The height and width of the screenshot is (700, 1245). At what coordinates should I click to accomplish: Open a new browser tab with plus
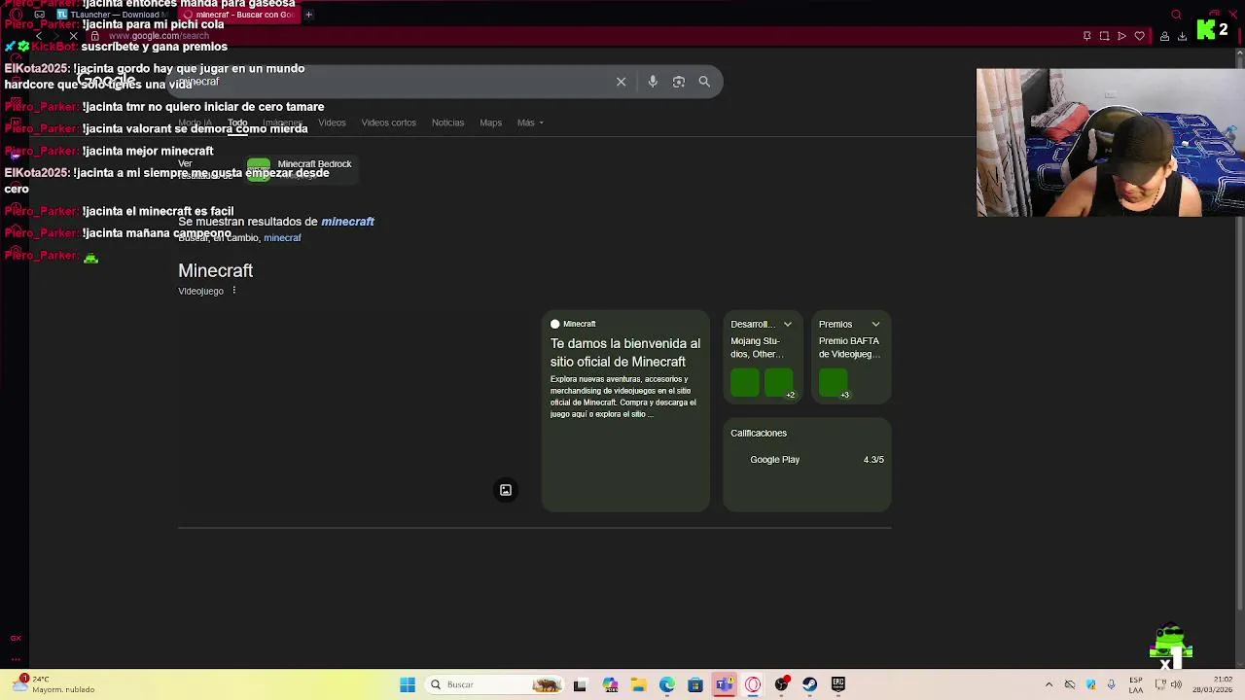click(x=308, y=15)
